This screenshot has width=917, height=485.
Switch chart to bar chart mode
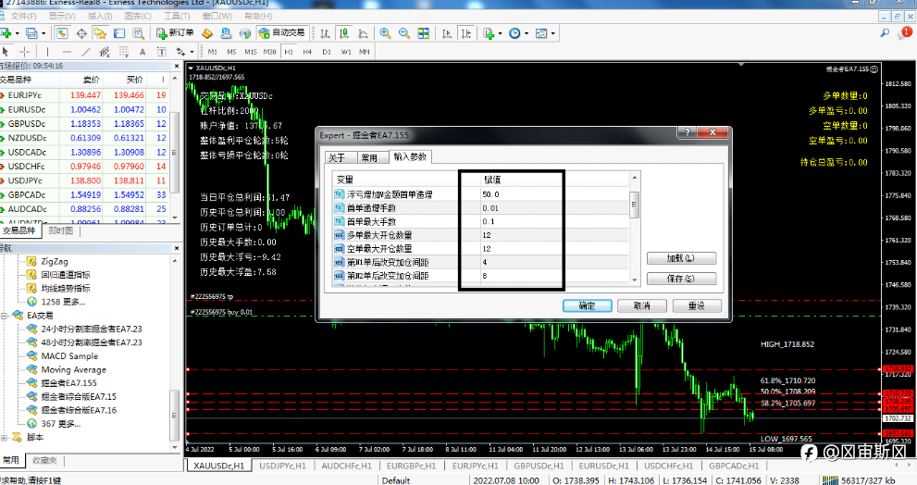tap(325, 33)
